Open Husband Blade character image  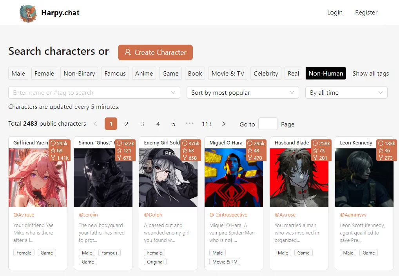click(299, 178)
